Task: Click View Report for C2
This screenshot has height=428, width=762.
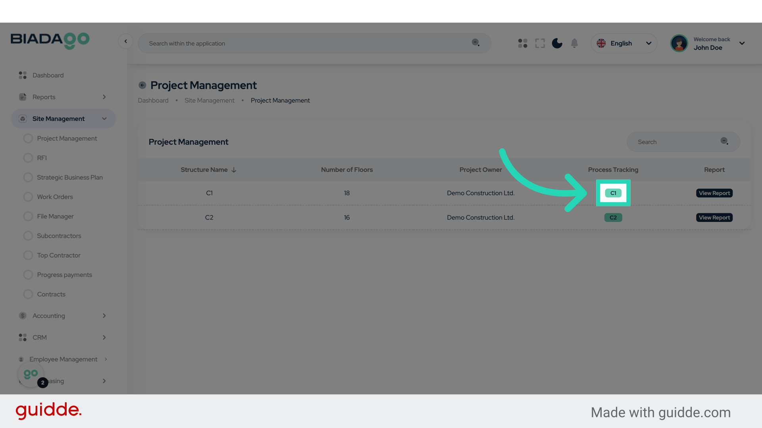Action: (714, 218)
